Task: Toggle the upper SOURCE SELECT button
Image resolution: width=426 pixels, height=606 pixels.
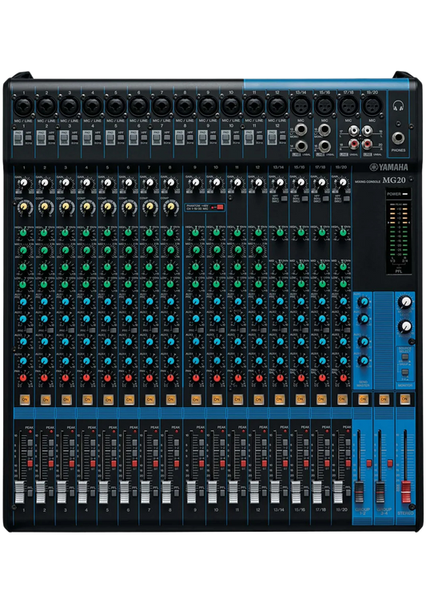Action: [404, 356]
